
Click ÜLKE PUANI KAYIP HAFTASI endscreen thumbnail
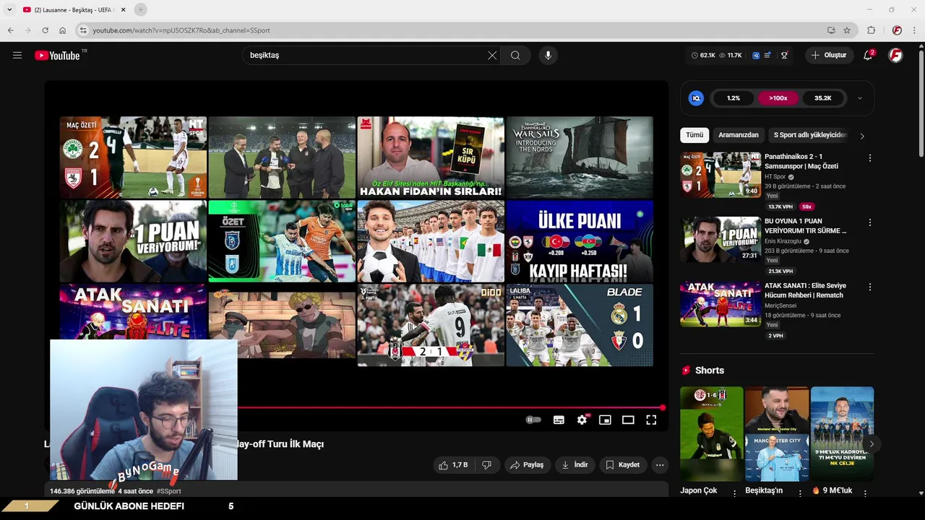click(x=580, y=241)
